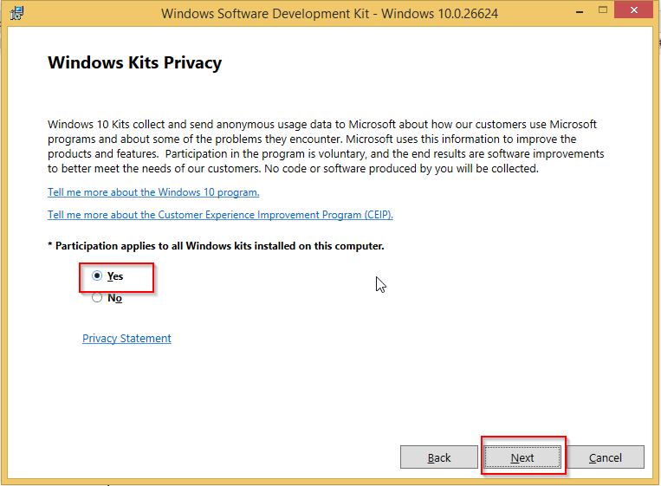Open the Privacy Statement link
The height and width of the screenshot is (486, 661).
[x=126, y=339]
